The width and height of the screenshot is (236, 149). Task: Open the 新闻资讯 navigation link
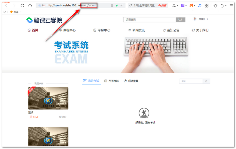[x=136, y=30]
